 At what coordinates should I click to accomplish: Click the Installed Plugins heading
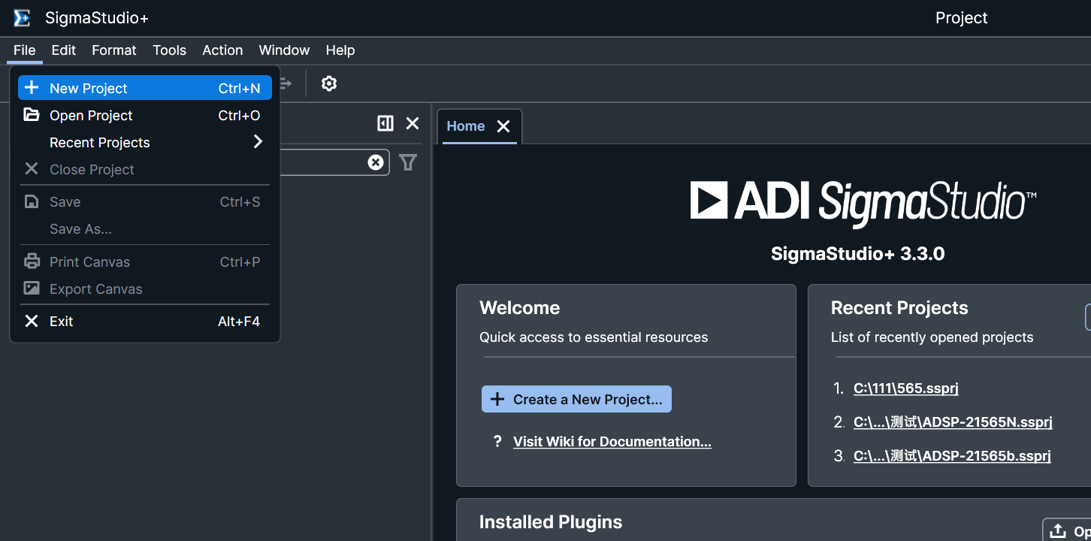pyautogui.click(x=551, y=522)
